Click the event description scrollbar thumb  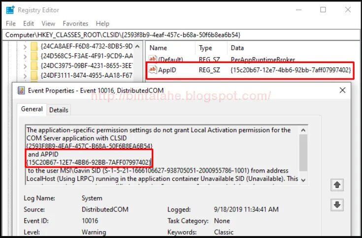[x=303, y=152]
